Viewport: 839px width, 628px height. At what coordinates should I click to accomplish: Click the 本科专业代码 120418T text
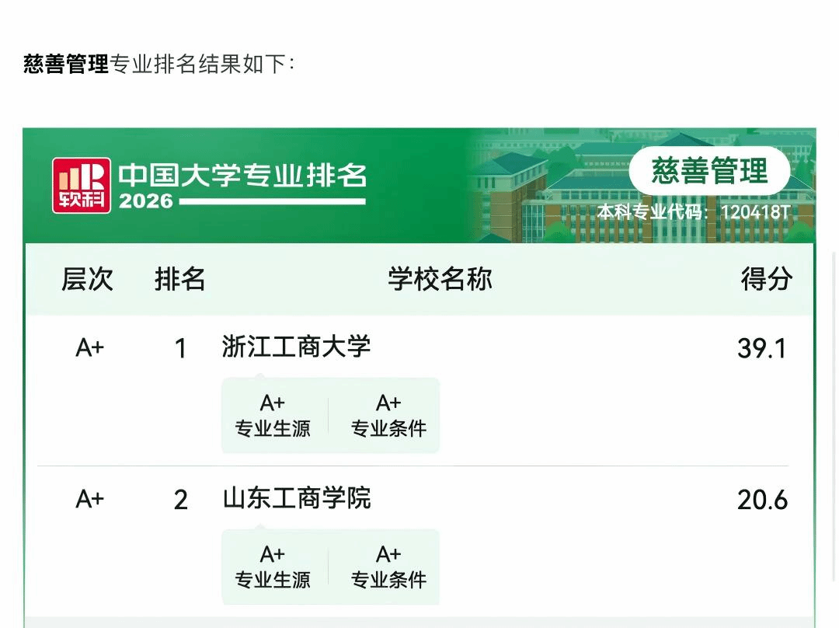tap(694, 212)
